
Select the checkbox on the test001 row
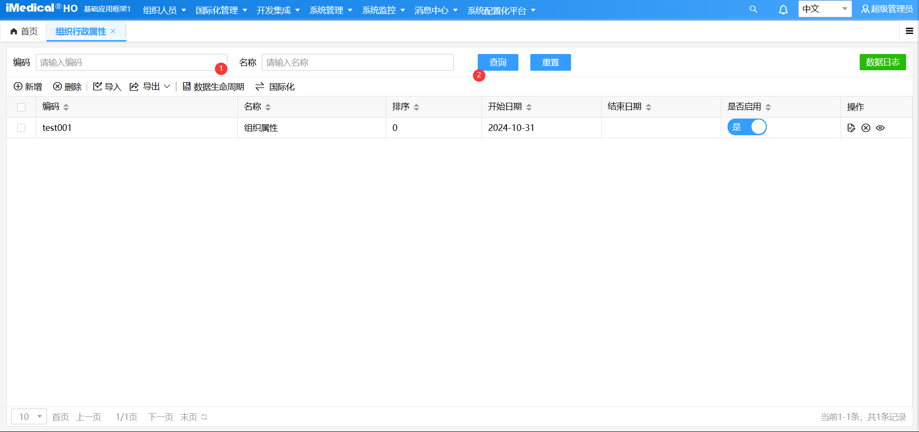pyautogui.click(x=21, y=128)
